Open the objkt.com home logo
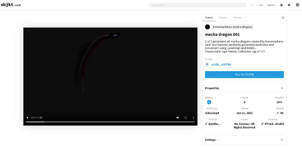The height and width of the screenshot is (148, 302). (11, 5)
